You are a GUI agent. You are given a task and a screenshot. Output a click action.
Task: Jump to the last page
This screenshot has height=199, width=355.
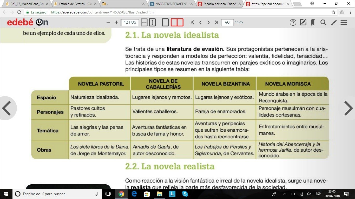pyautogui.click(x=216, y=23)
